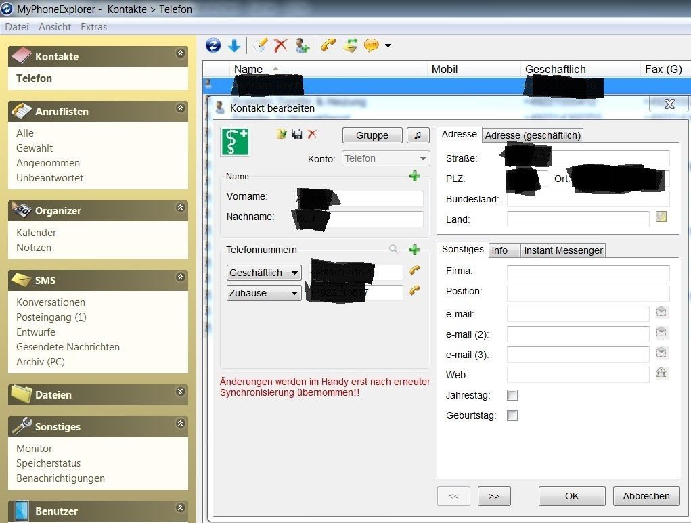The width and height of the screenshot is (691, 523).
Task: Open the arrow next to the speech bubble icon
Action: pyautogui.click(x=388, y=45)
